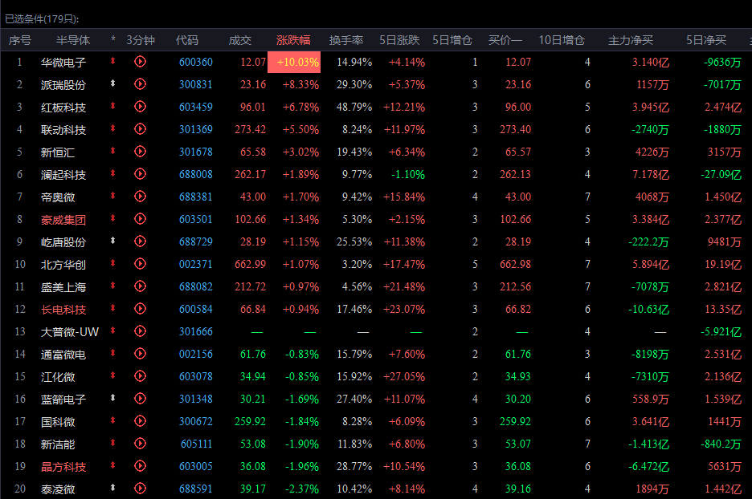This screenshot has width=752, height=499.
Task: Open 3-minute chart icon for 红板科技
Action: coord(140,107)
